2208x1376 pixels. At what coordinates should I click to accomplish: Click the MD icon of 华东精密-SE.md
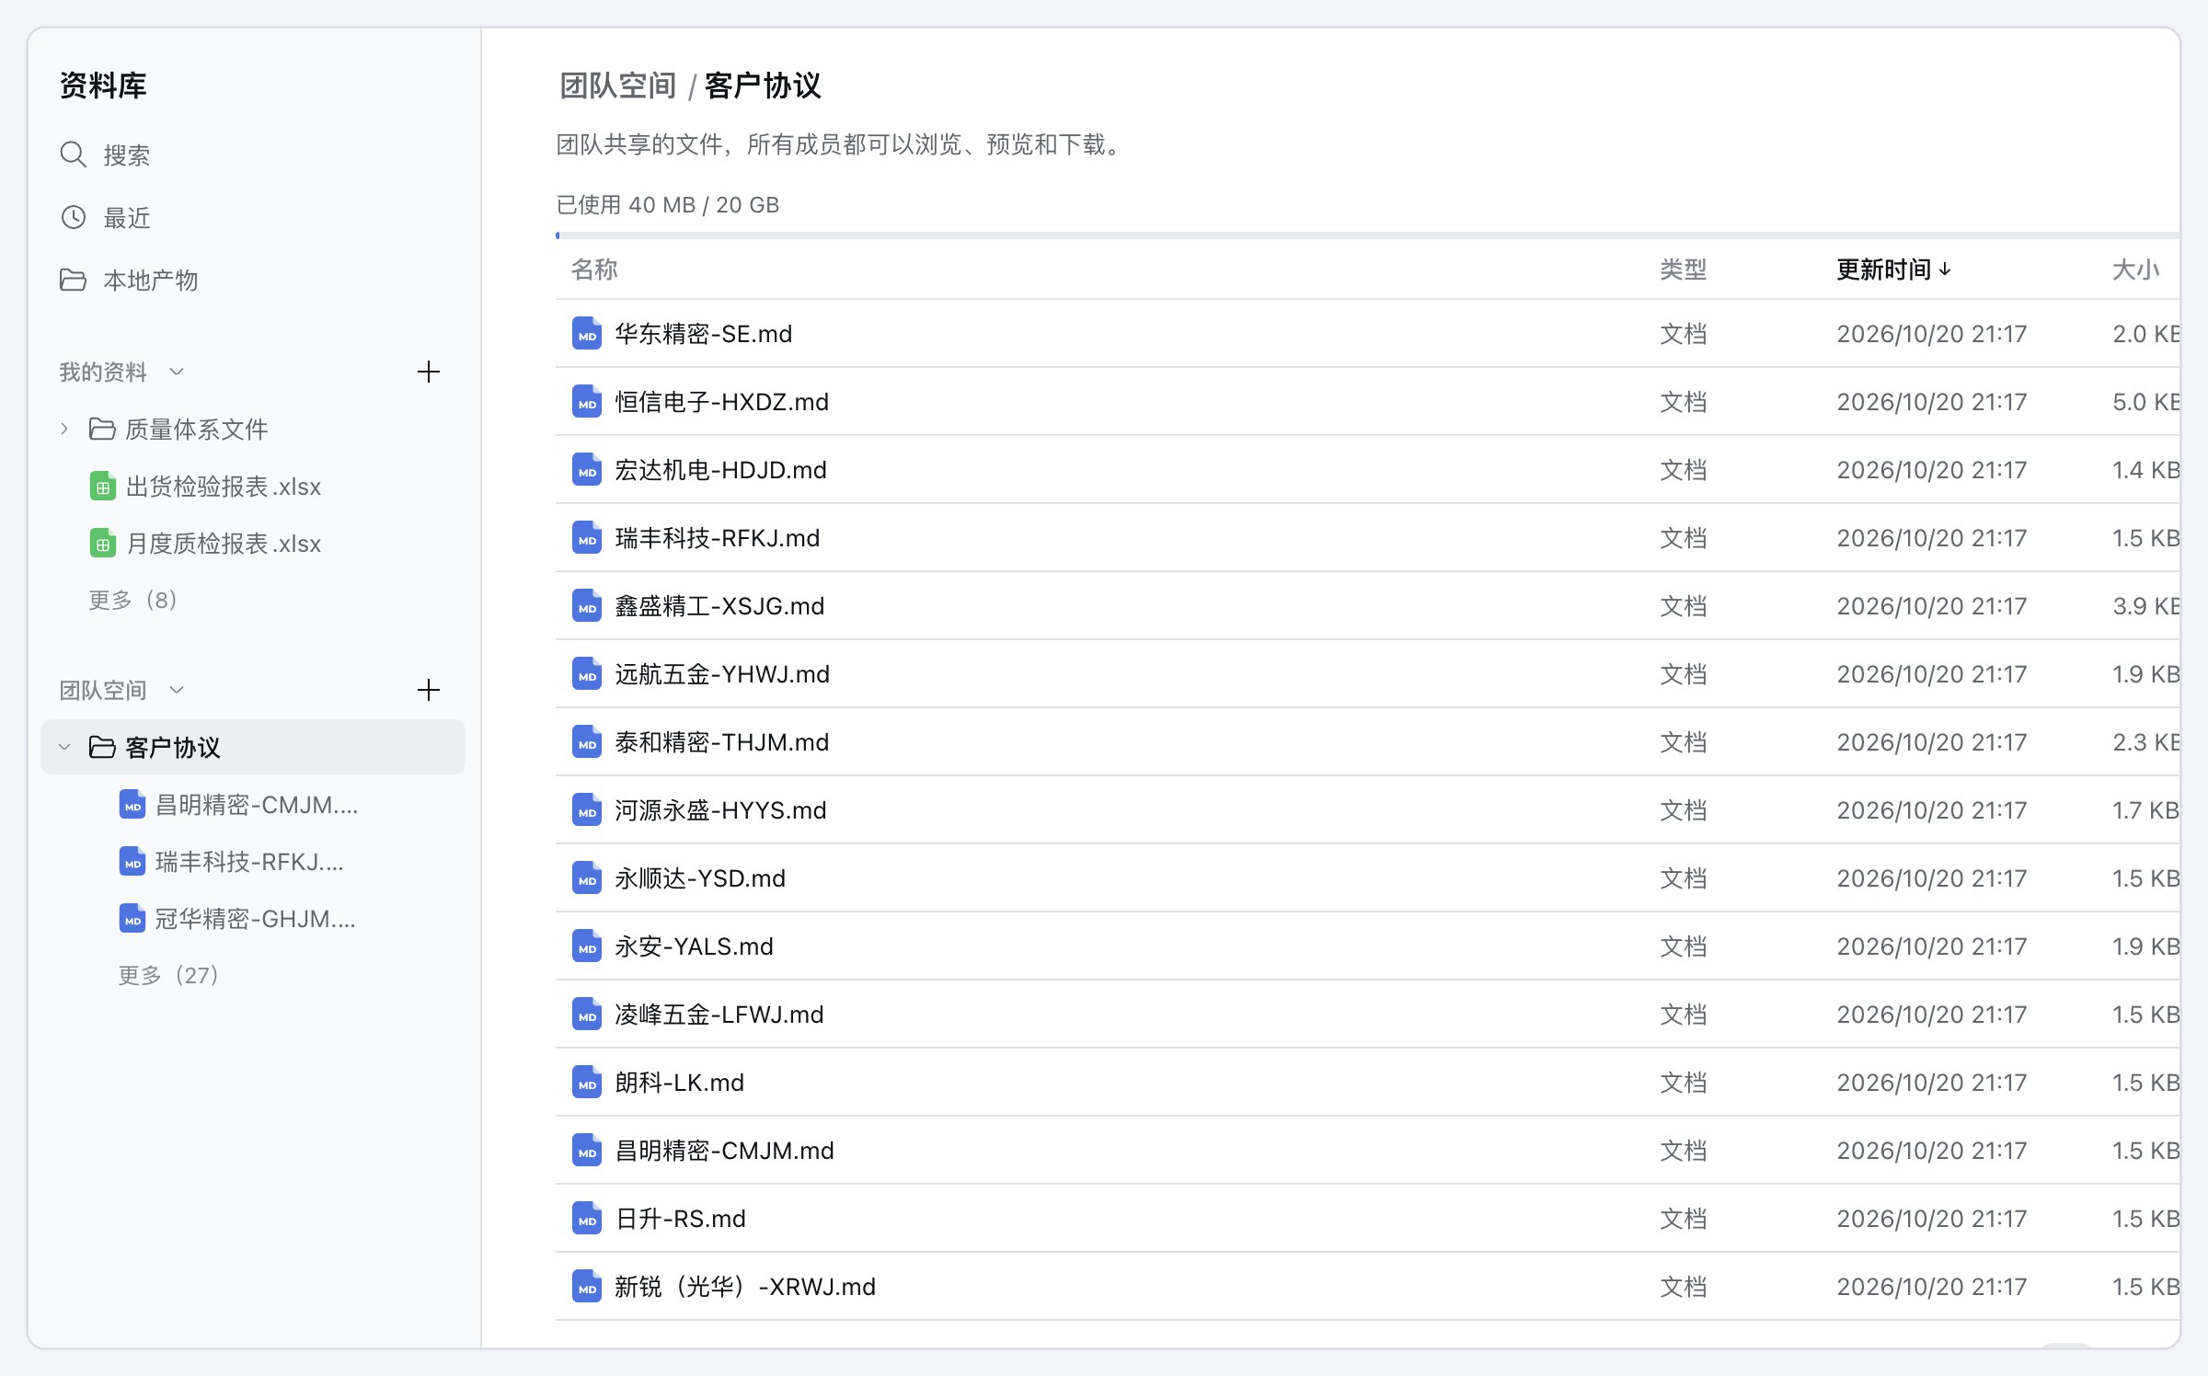click(587, 333)
